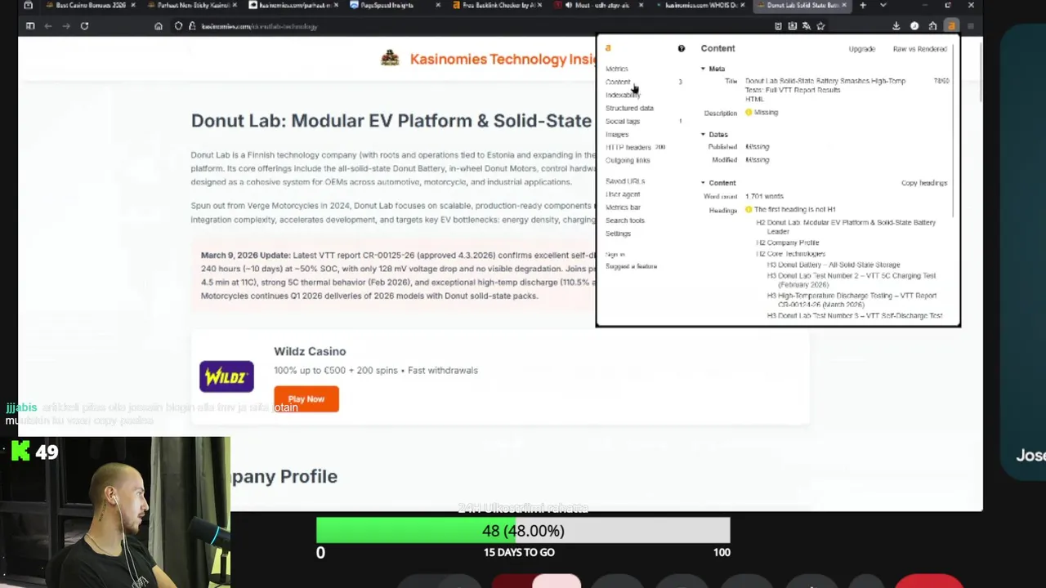Click the translate page icon
The image size is (1046, 588).
(x=807, y=26)
